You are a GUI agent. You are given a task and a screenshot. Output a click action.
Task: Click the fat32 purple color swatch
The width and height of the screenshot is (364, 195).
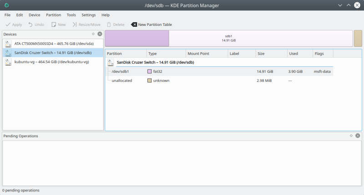[x=150, y=71]
